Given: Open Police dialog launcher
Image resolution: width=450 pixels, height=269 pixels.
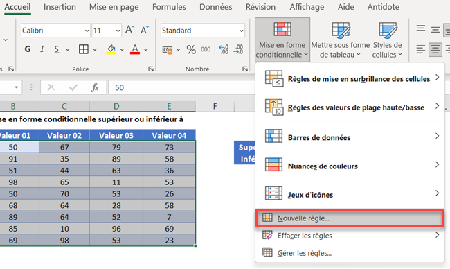Looking at the screenshot, I should (x=151, y=69).
